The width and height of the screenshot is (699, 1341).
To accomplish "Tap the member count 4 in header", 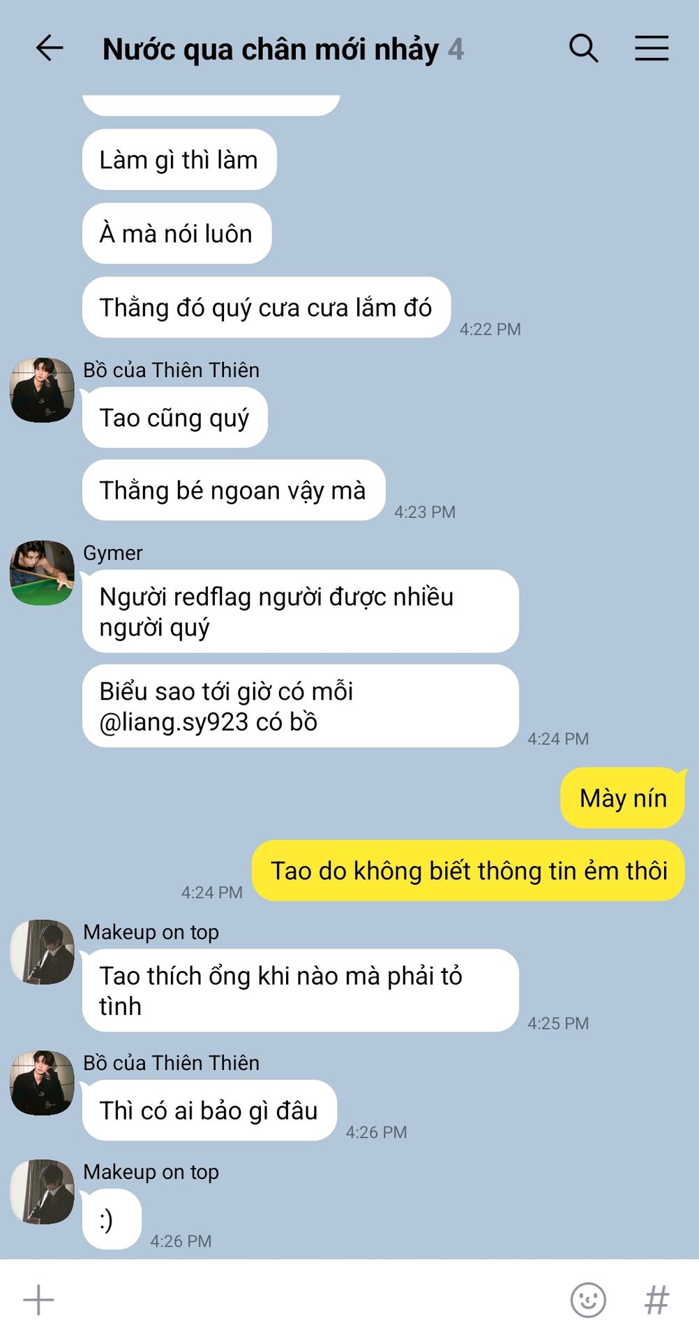I will [x=456, y=50].
